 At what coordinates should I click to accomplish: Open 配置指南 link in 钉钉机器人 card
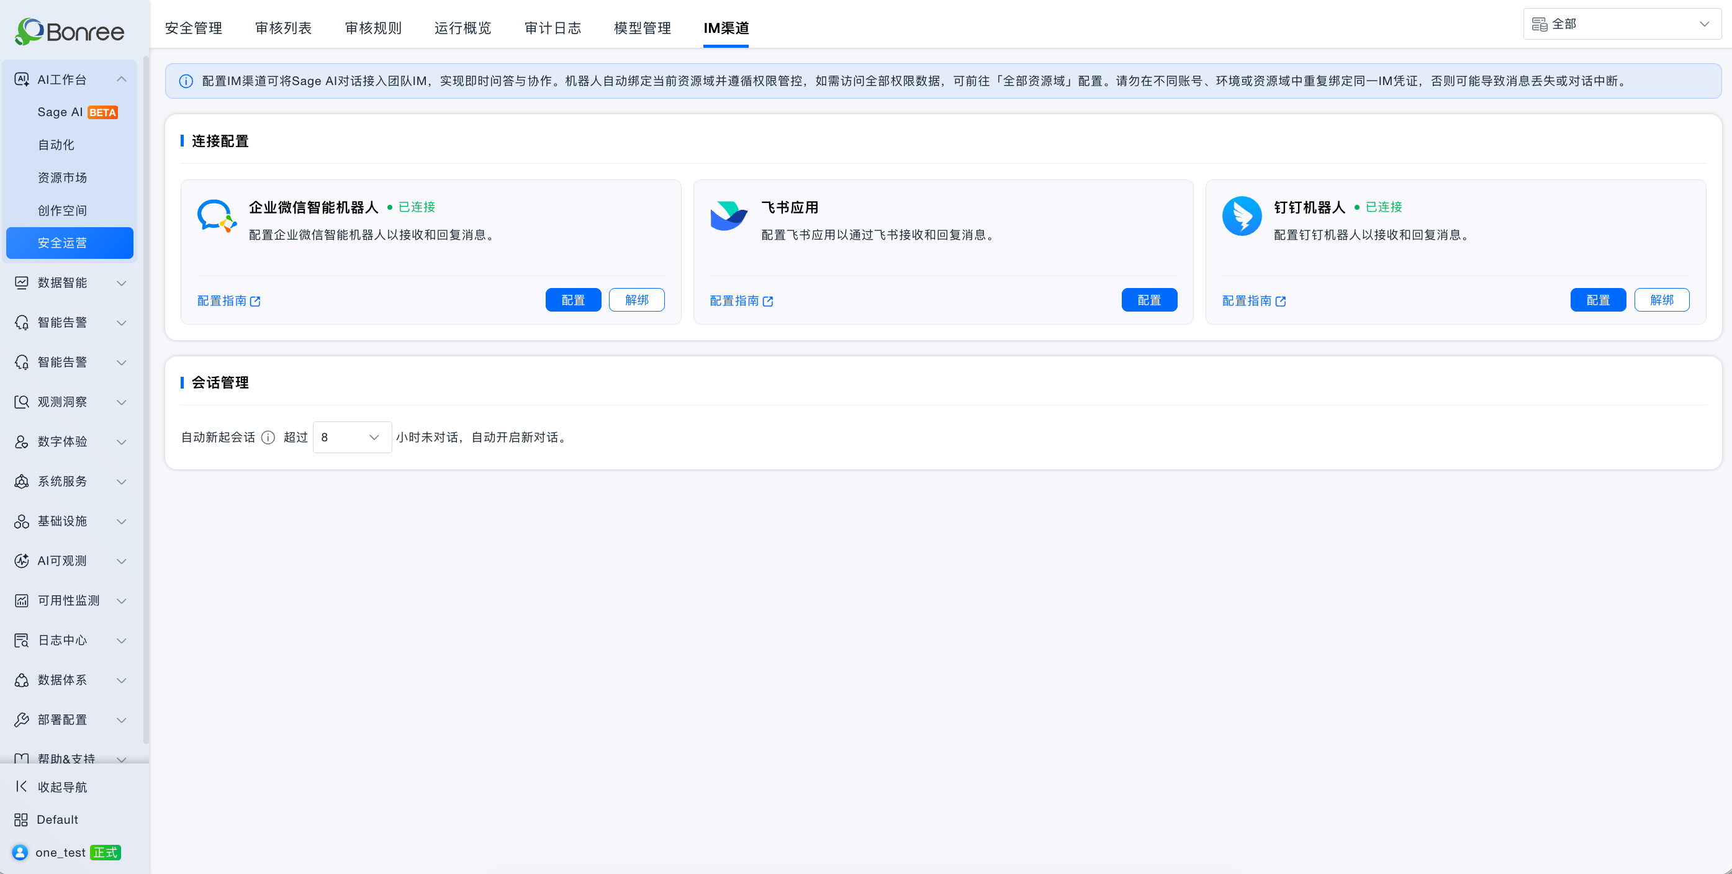click(1255, 301)
